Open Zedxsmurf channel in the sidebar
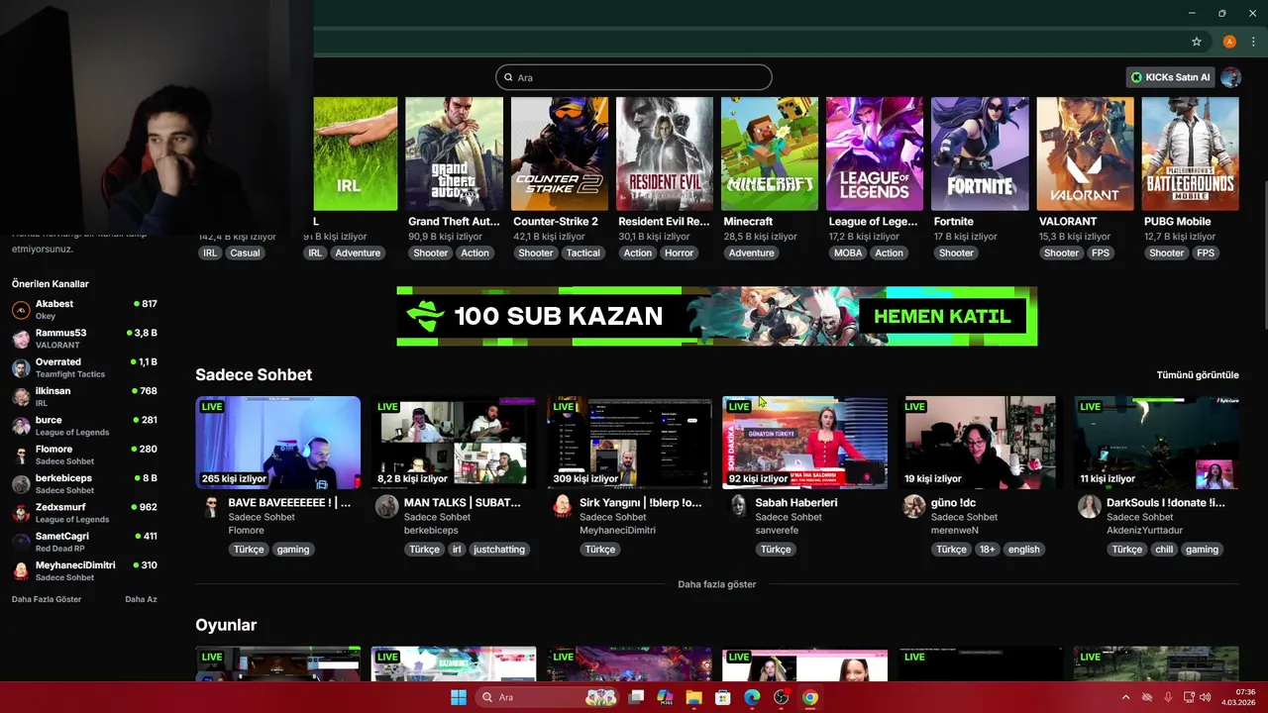Viewport: 1268px width, 713px height. click(x=84, y=513)
